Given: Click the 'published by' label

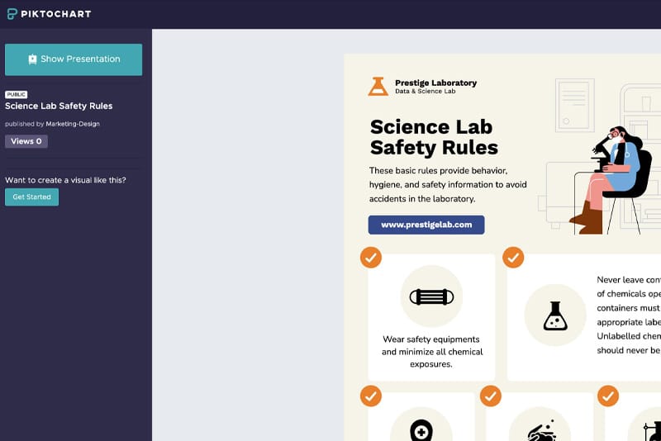Looking at the screenshot, I should pos(25,124).
